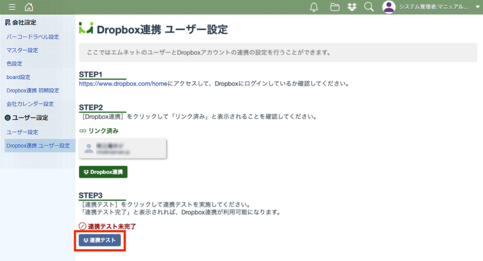Viewport: 483px width, 261px height.
Task: Click the M logo beside page title
Action: point(87,29)
